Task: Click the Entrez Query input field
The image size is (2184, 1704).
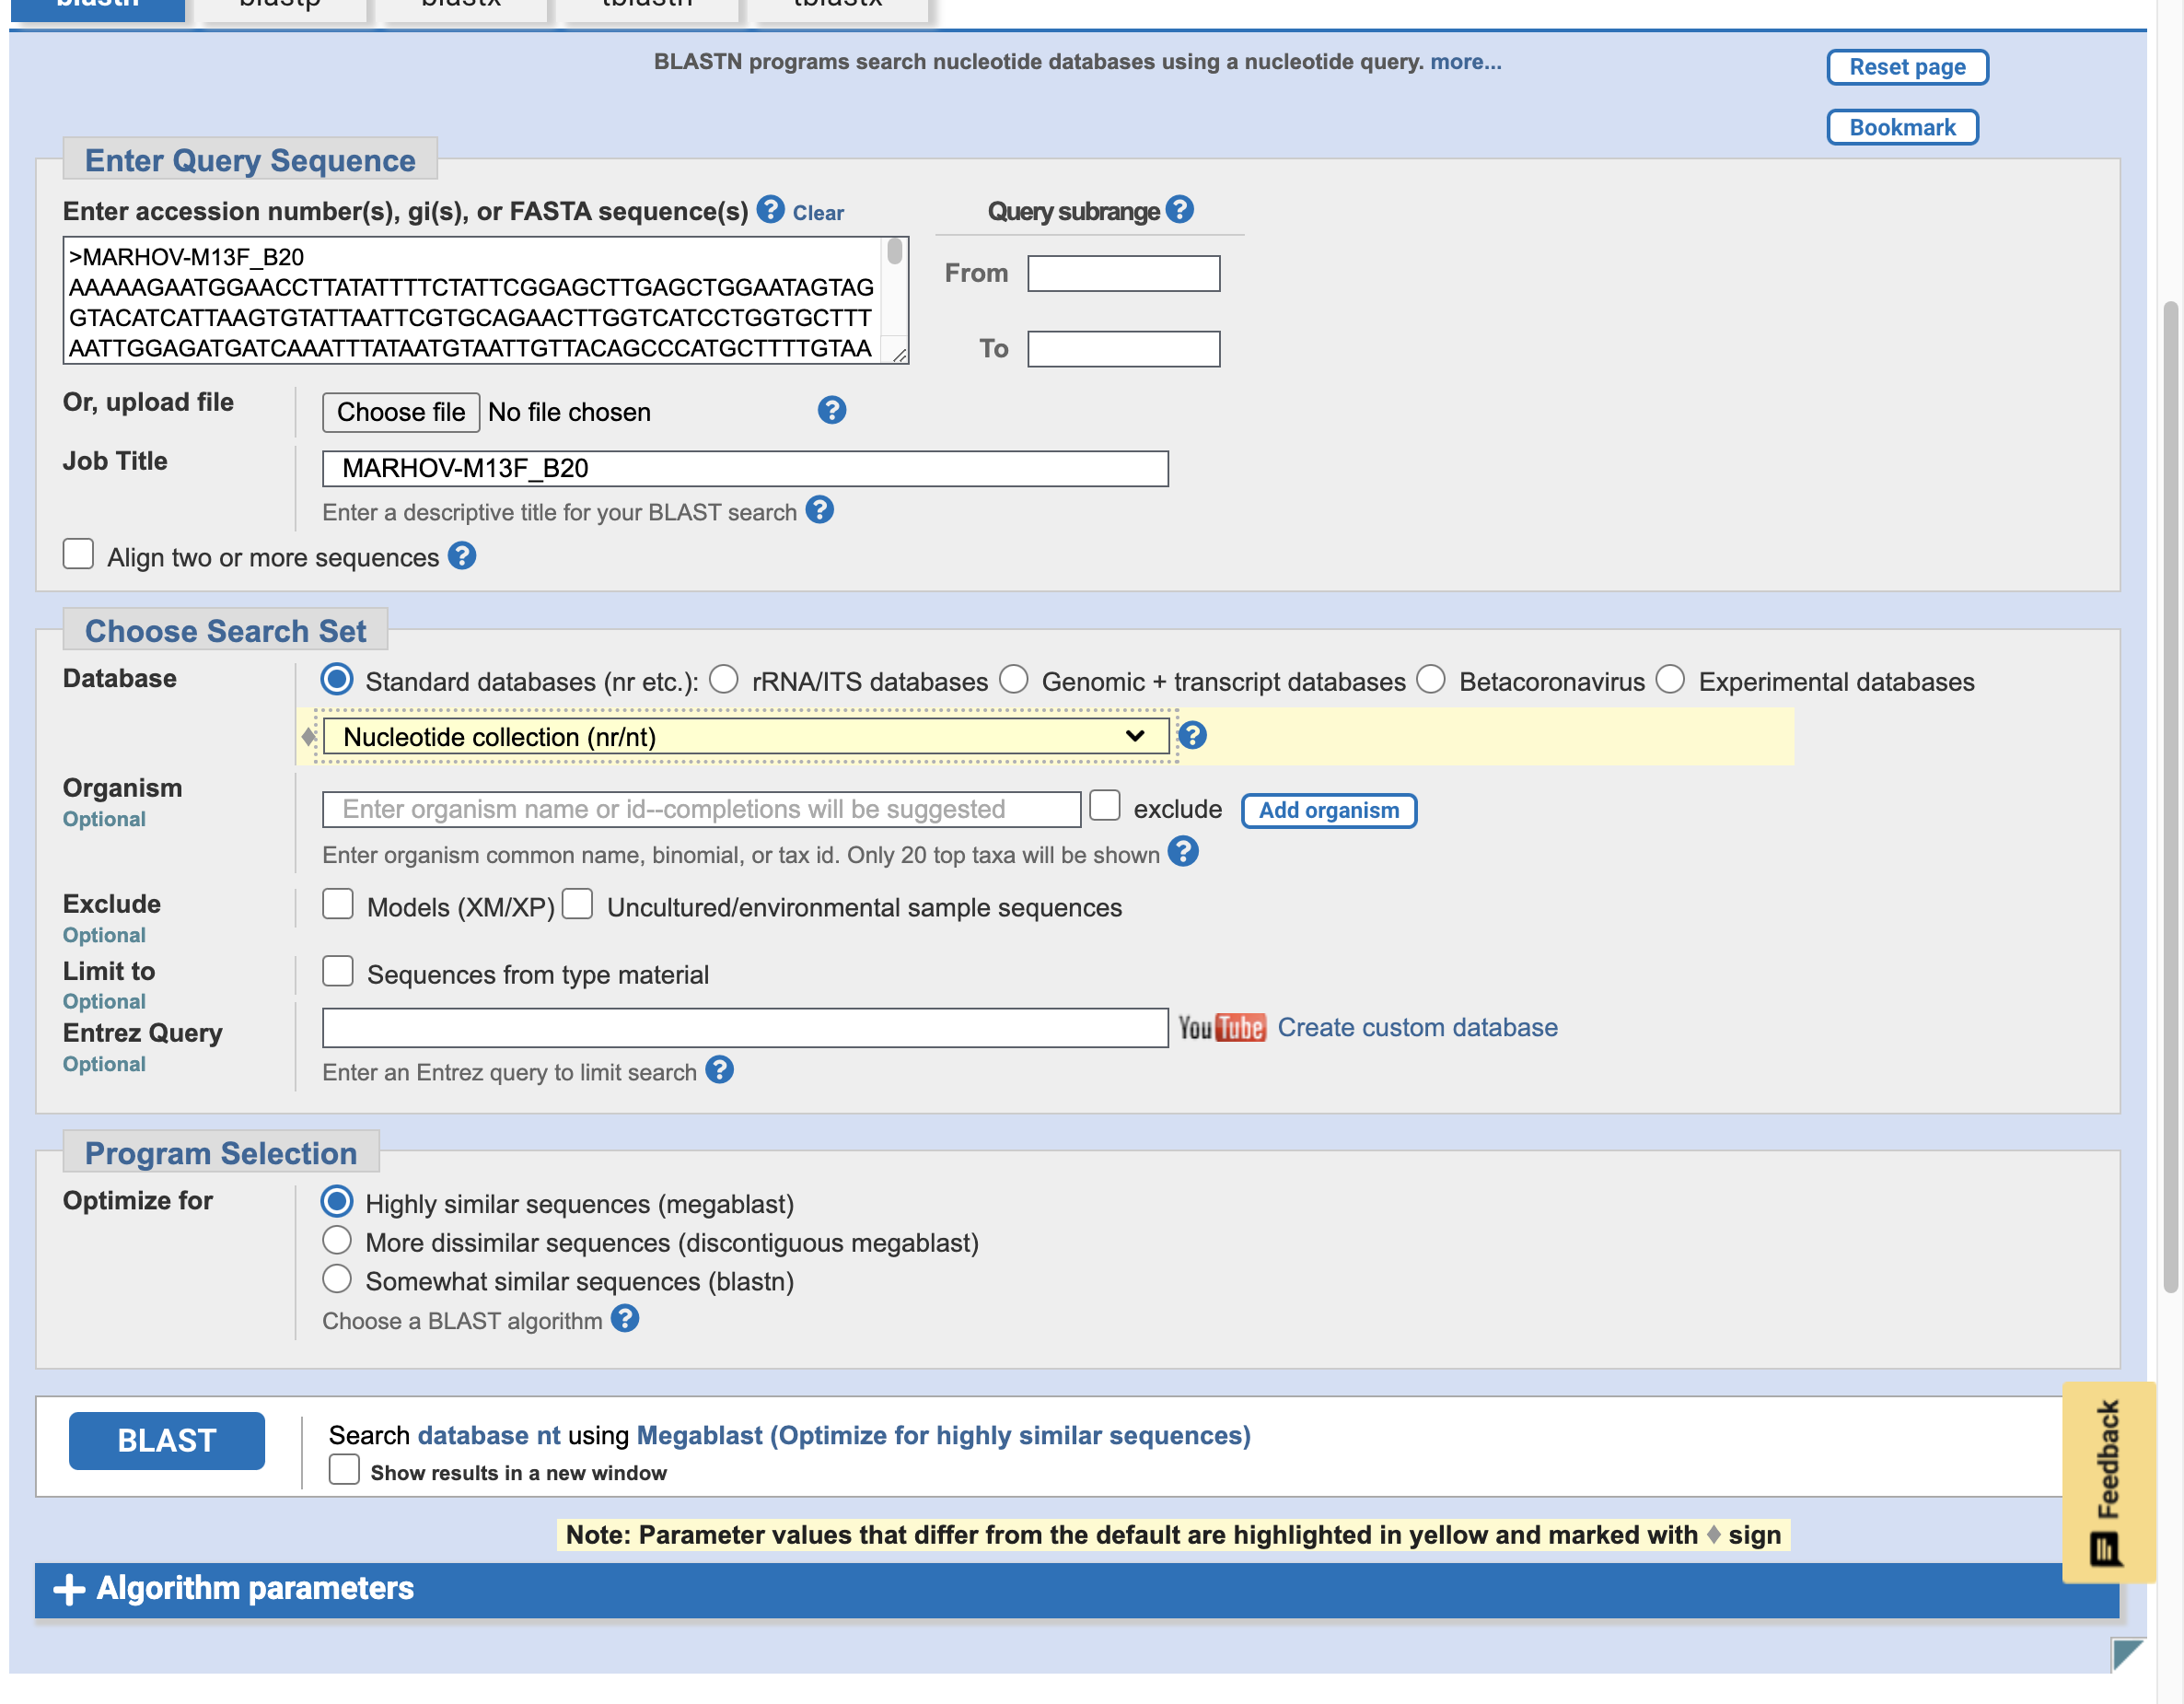Action: click(746, 1028)
